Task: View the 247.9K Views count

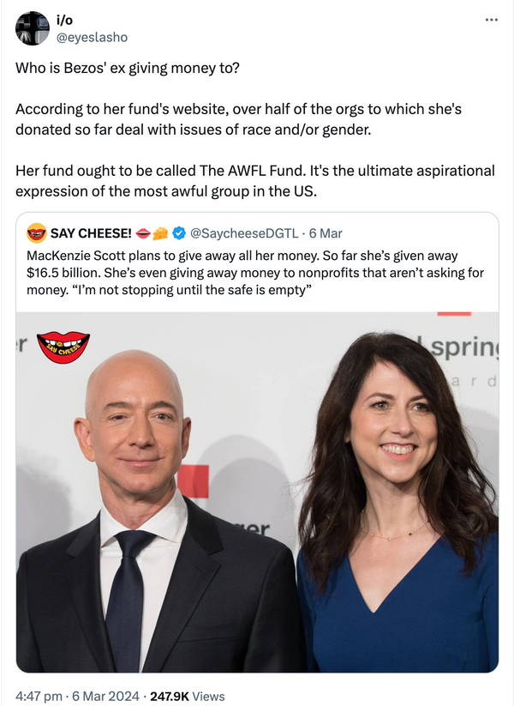Action: pos(188,696)
